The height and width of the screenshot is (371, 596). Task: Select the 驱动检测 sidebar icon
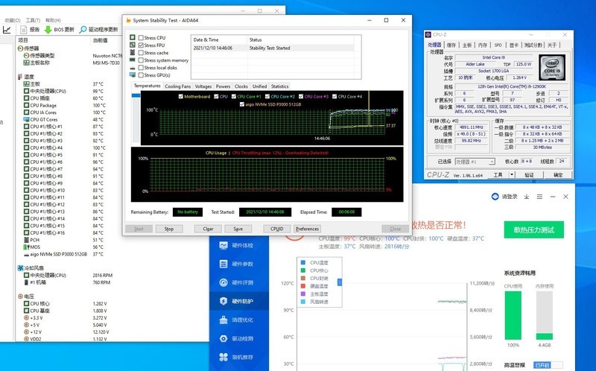[x=223, y=338]
